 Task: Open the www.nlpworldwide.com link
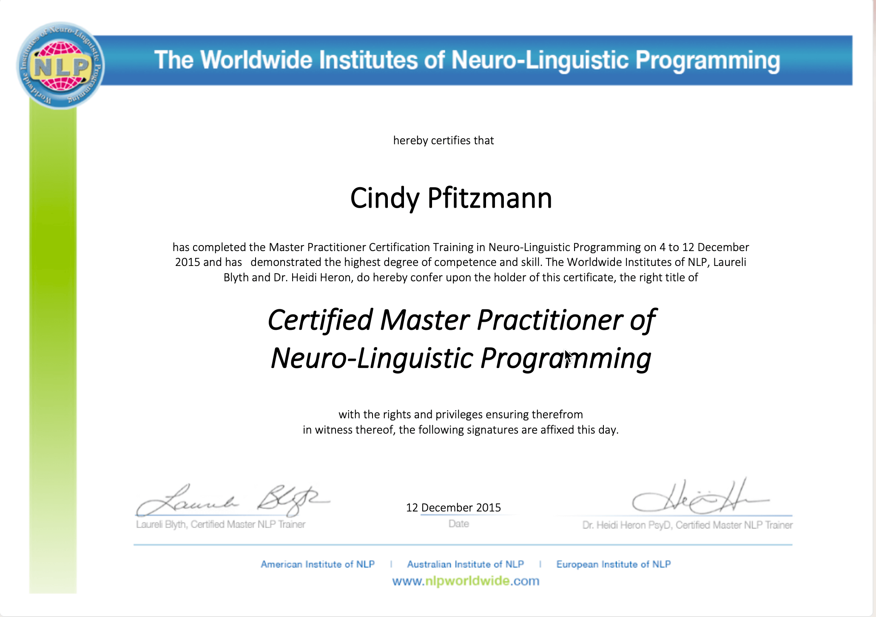(466, 581)
